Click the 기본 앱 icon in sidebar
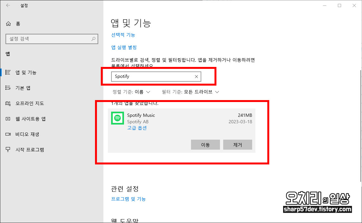The width and height of the screenshot is (362, 223). tap(8, 88)
